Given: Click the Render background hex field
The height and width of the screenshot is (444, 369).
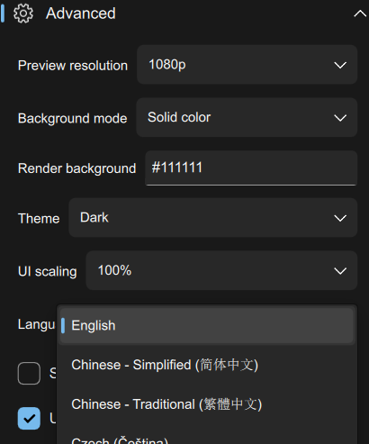Looking at the screenshot, I should coord(251,168).
